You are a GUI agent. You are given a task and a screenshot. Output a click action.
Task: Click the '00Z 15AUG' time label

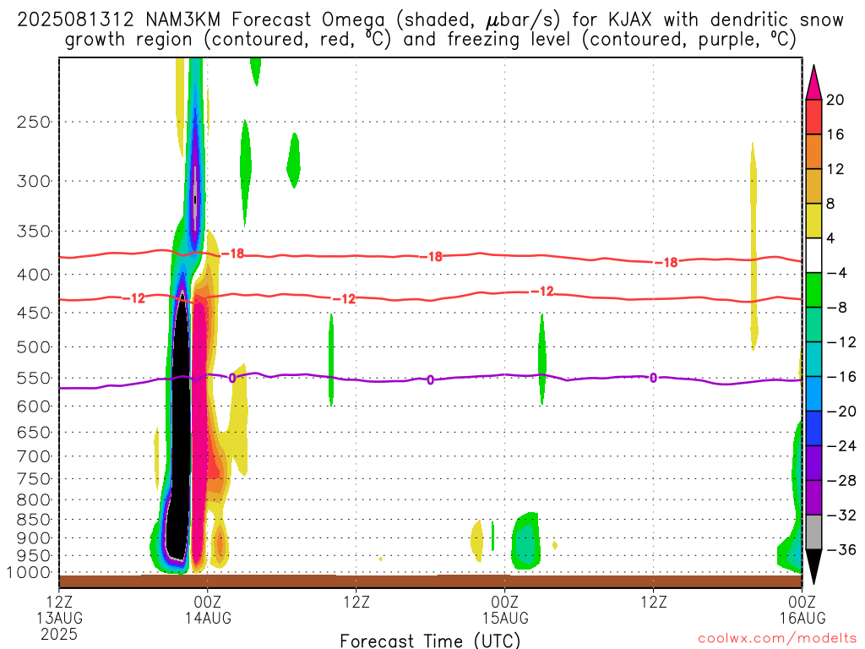pyautogui.click(x=505, y=609)
